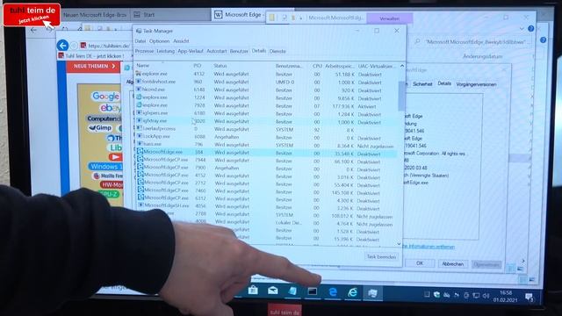This screenshot has width=562, height=316.
Task: Open the Mail app on taskbar
Action: (273, 291)
